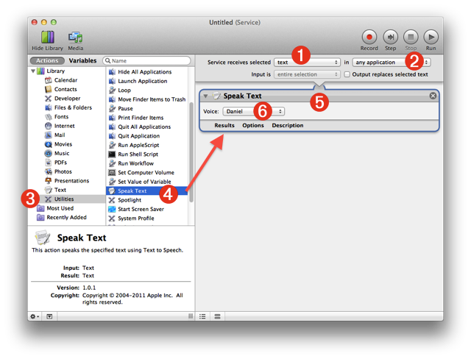Click the Step workflow button
The width and height of the screenshot is (471, 359).
point(390,40)
